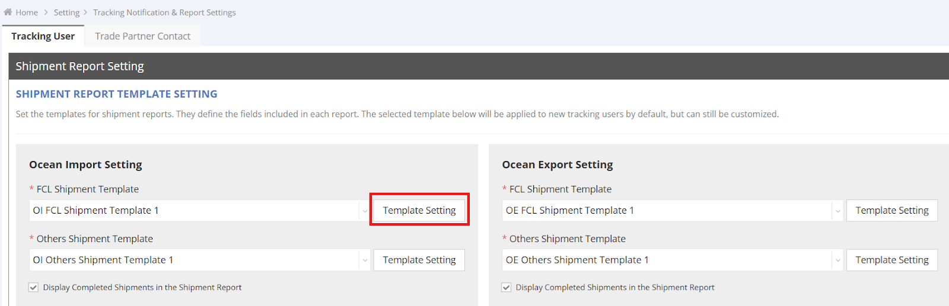Expand the OE FCL Shipment Template dropdown

coord(837,211)
